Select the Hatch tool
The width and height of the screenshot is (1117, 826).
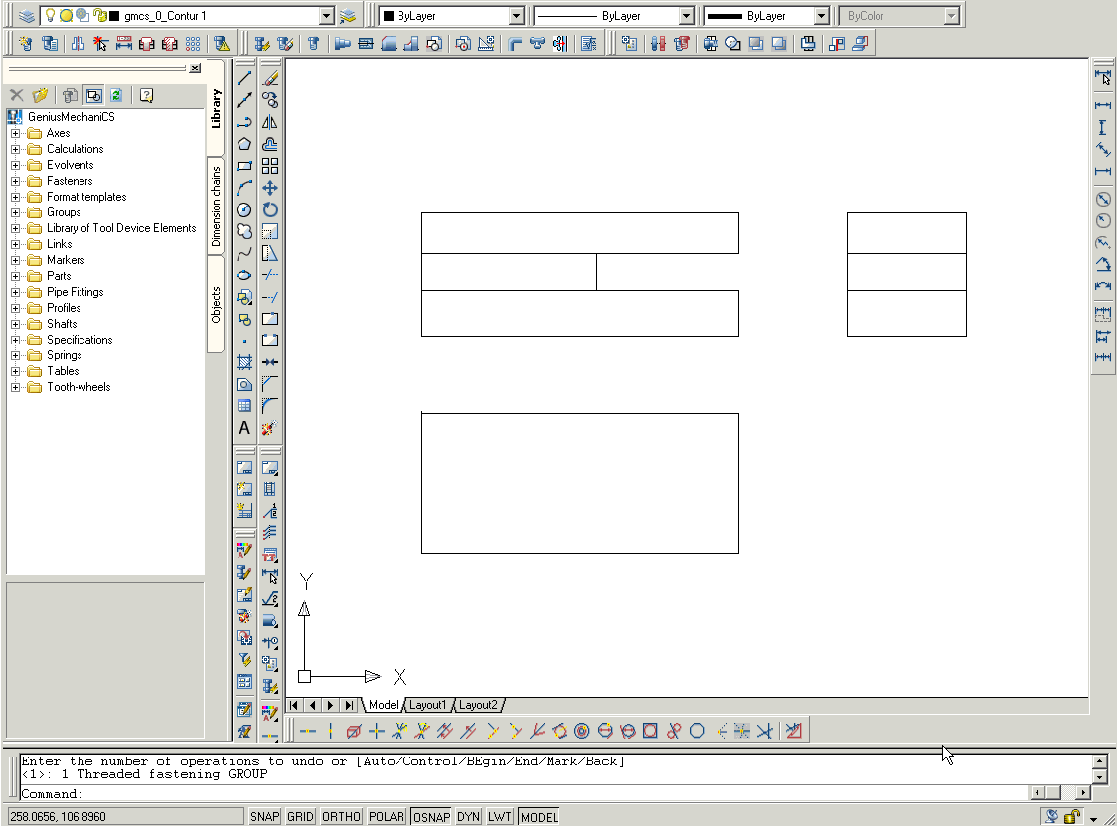244,362
